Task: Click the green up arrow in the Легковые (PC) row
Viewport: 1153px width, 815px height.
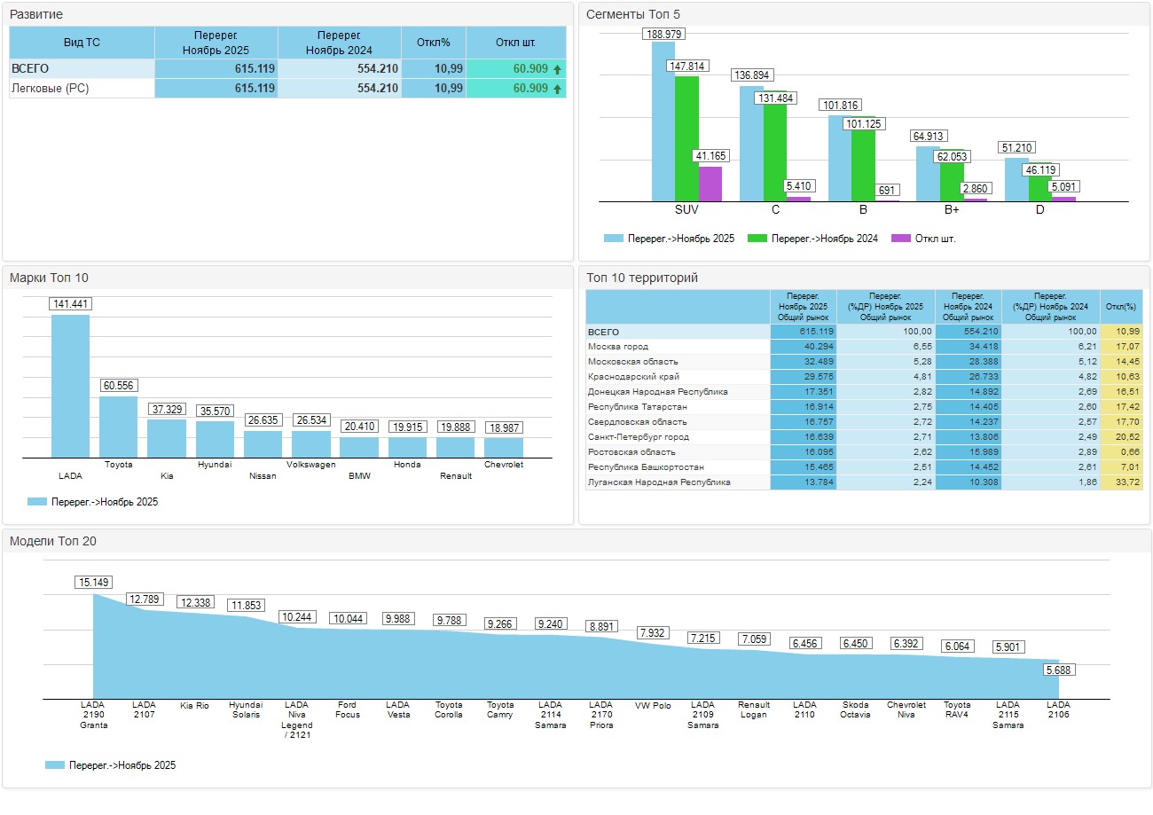Action: pos(557,89)
